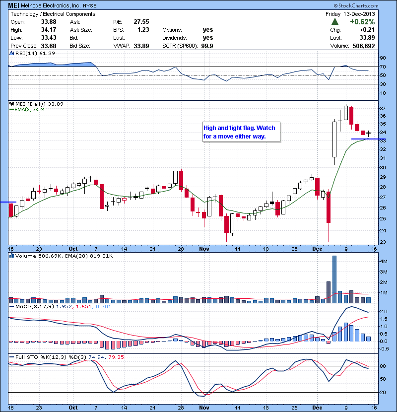Click the volume bars icon beside Volume label

11,256
